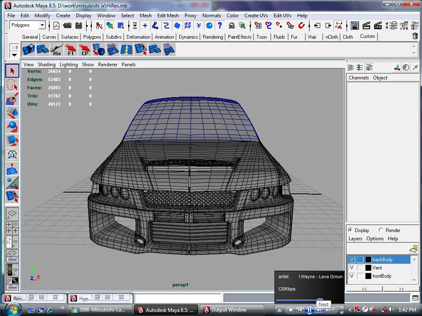Activate the Lasso selection tool
The image size is (422, 316).
pos(12,85)
